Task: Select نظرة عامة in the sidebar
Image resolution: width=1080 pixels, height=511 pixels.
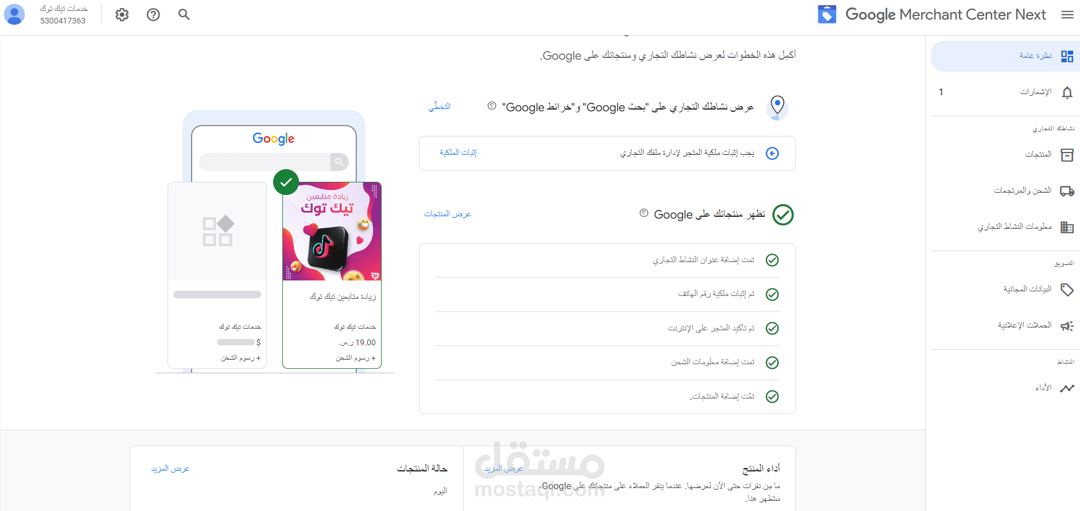Action: tap(1005, 56)
